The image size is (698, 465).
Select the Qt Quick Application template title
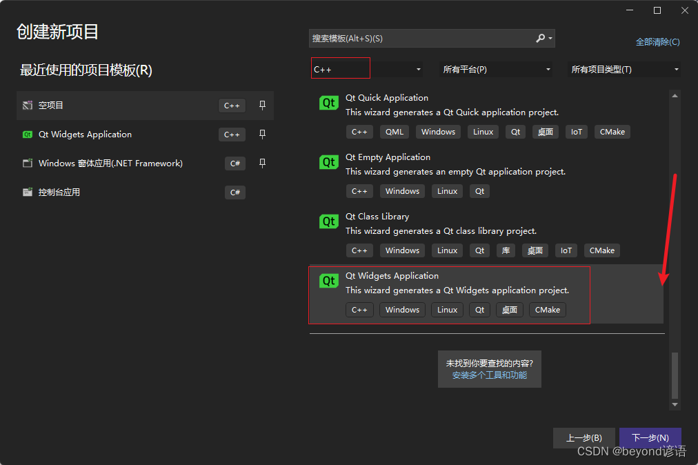387,97
